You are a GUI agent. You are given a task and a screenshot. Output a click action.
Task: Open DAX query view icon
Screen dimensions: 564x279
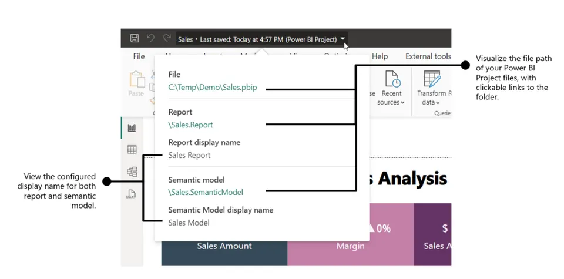point(131,194)
